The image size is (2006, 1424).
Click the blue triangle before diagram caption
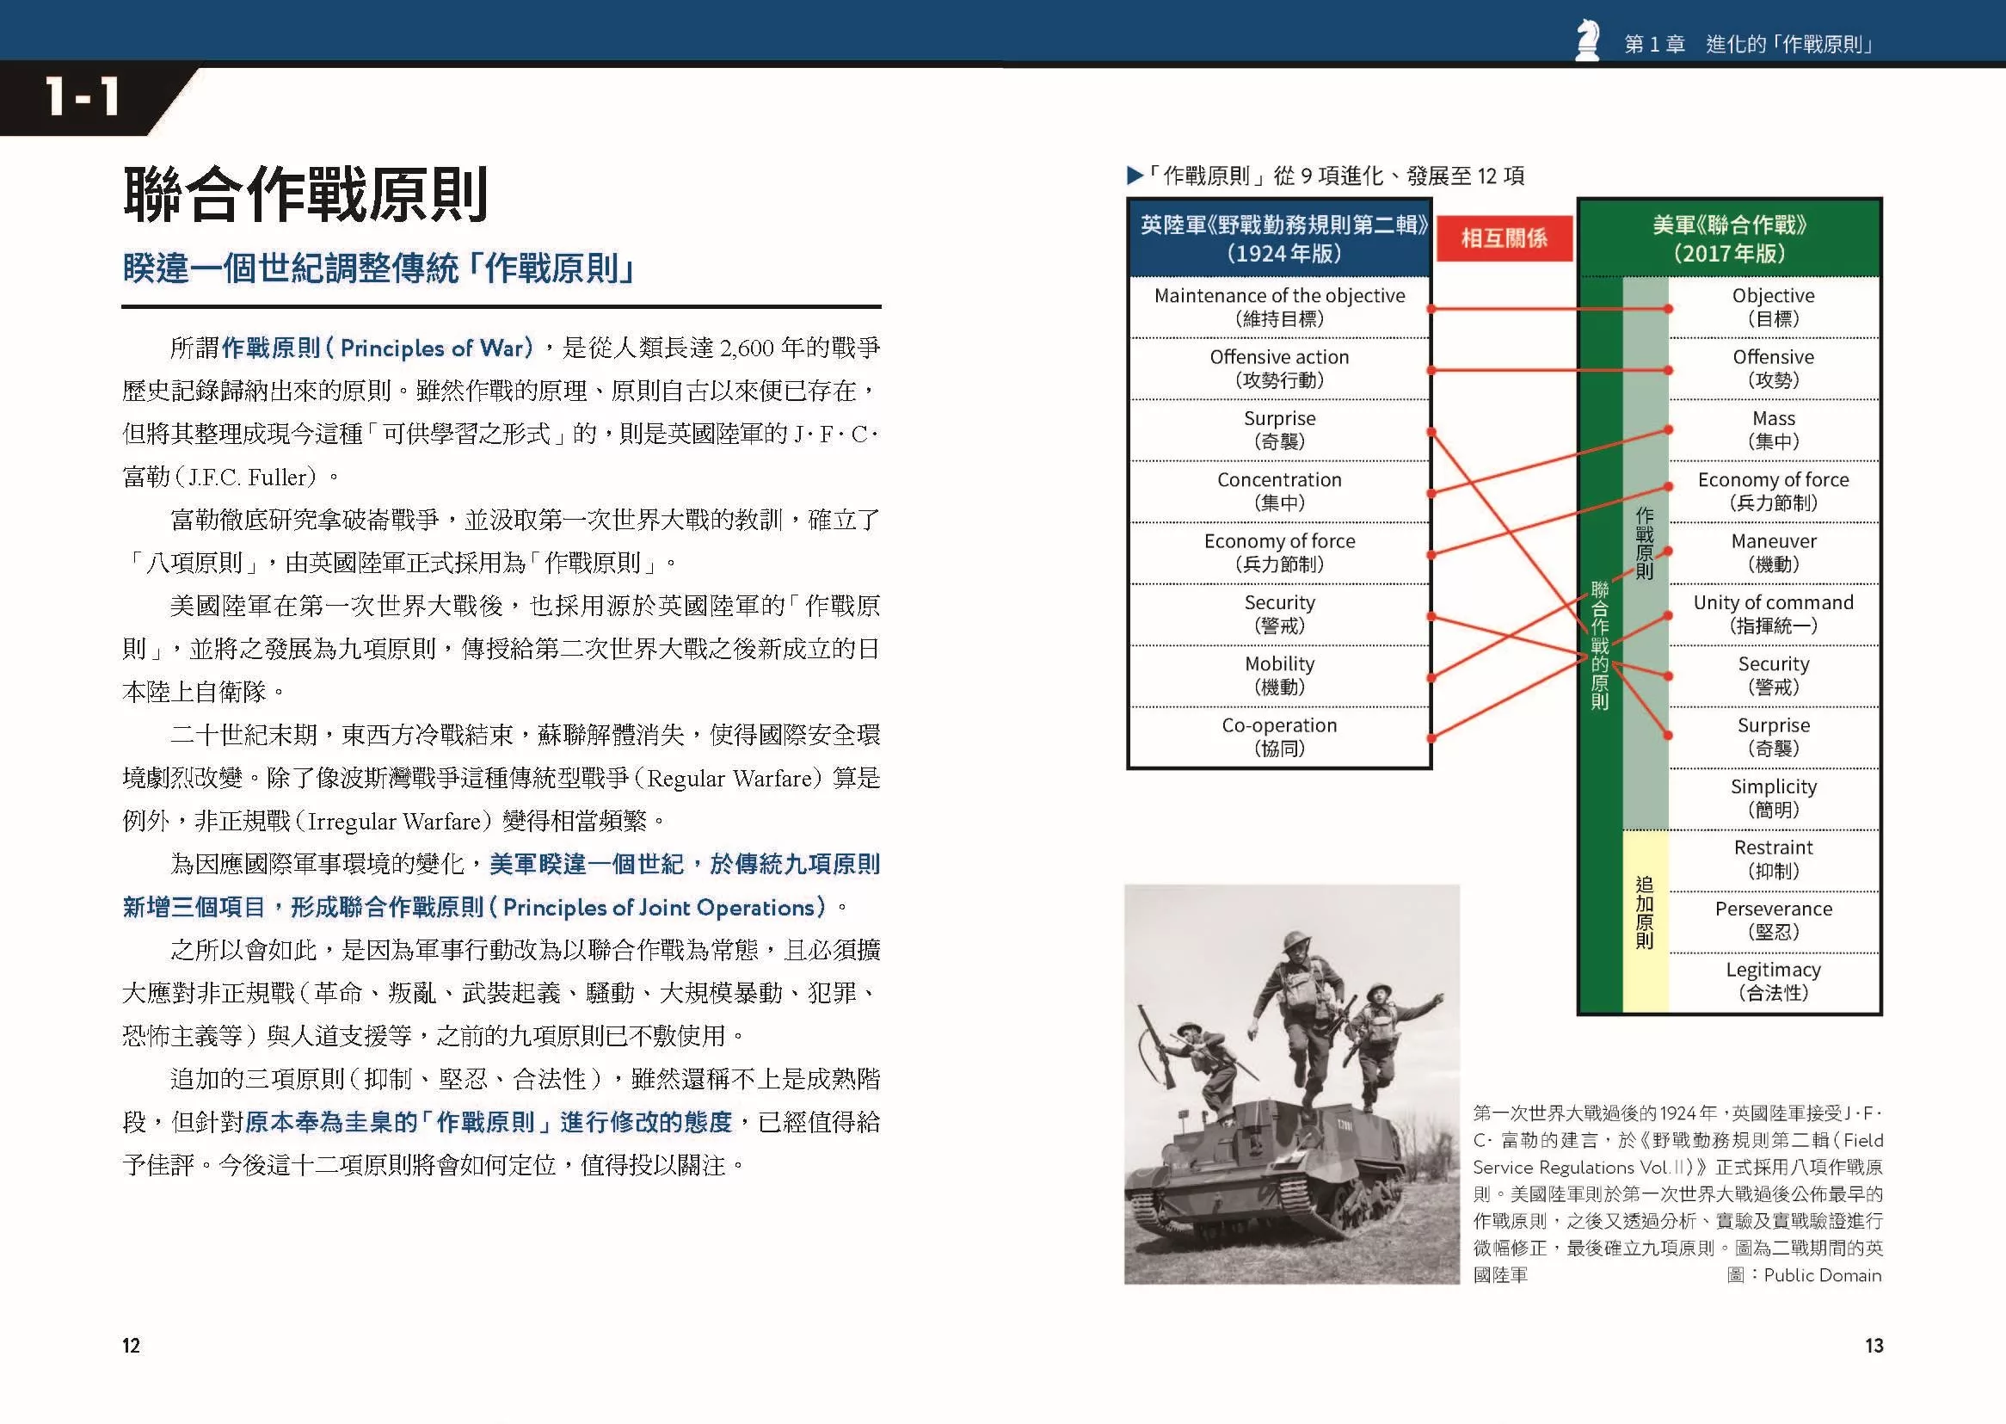point(1134,176)
